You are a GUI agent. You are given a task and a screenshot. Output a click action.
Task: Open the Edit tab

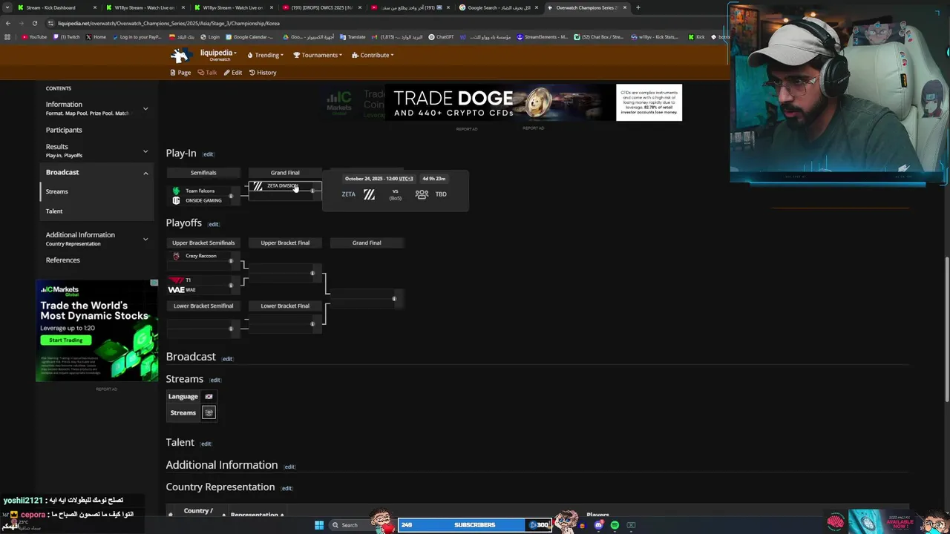[233, 73]
